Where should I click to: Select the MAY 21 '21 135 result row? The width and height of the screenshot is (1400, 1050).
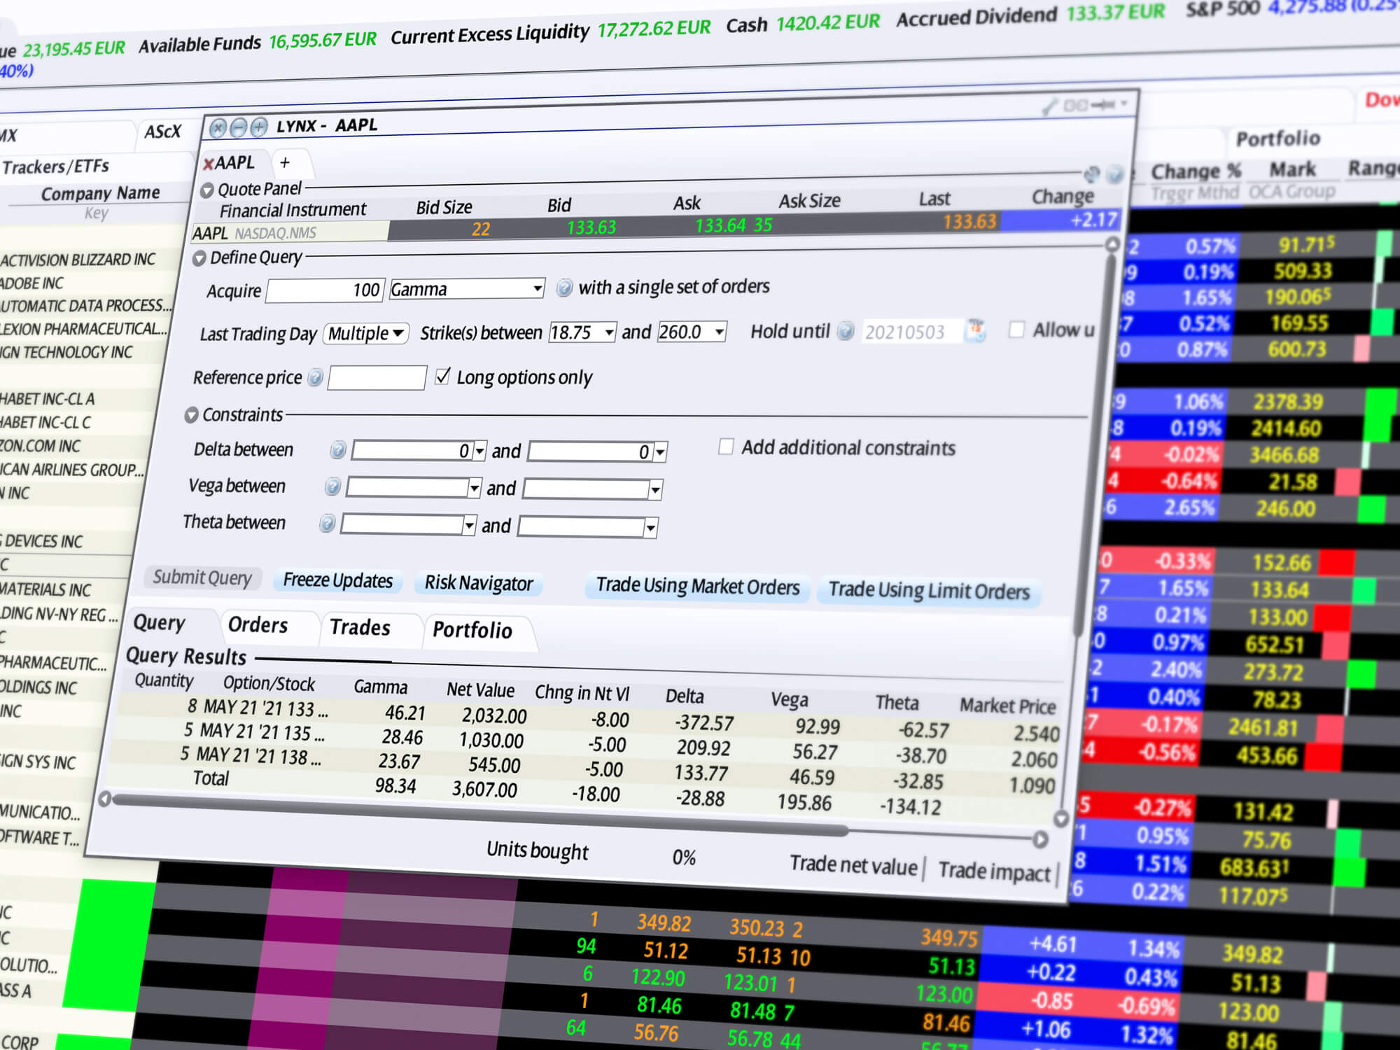click(585, 745)
